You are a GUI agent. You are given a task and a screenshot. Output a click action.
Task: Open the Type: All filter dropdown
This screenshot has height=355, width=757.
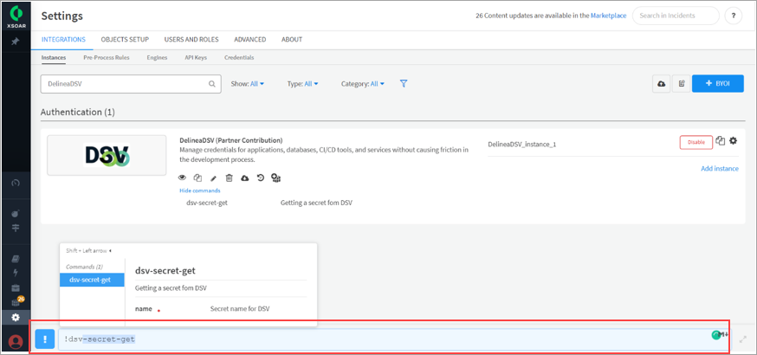pos(303,84)
